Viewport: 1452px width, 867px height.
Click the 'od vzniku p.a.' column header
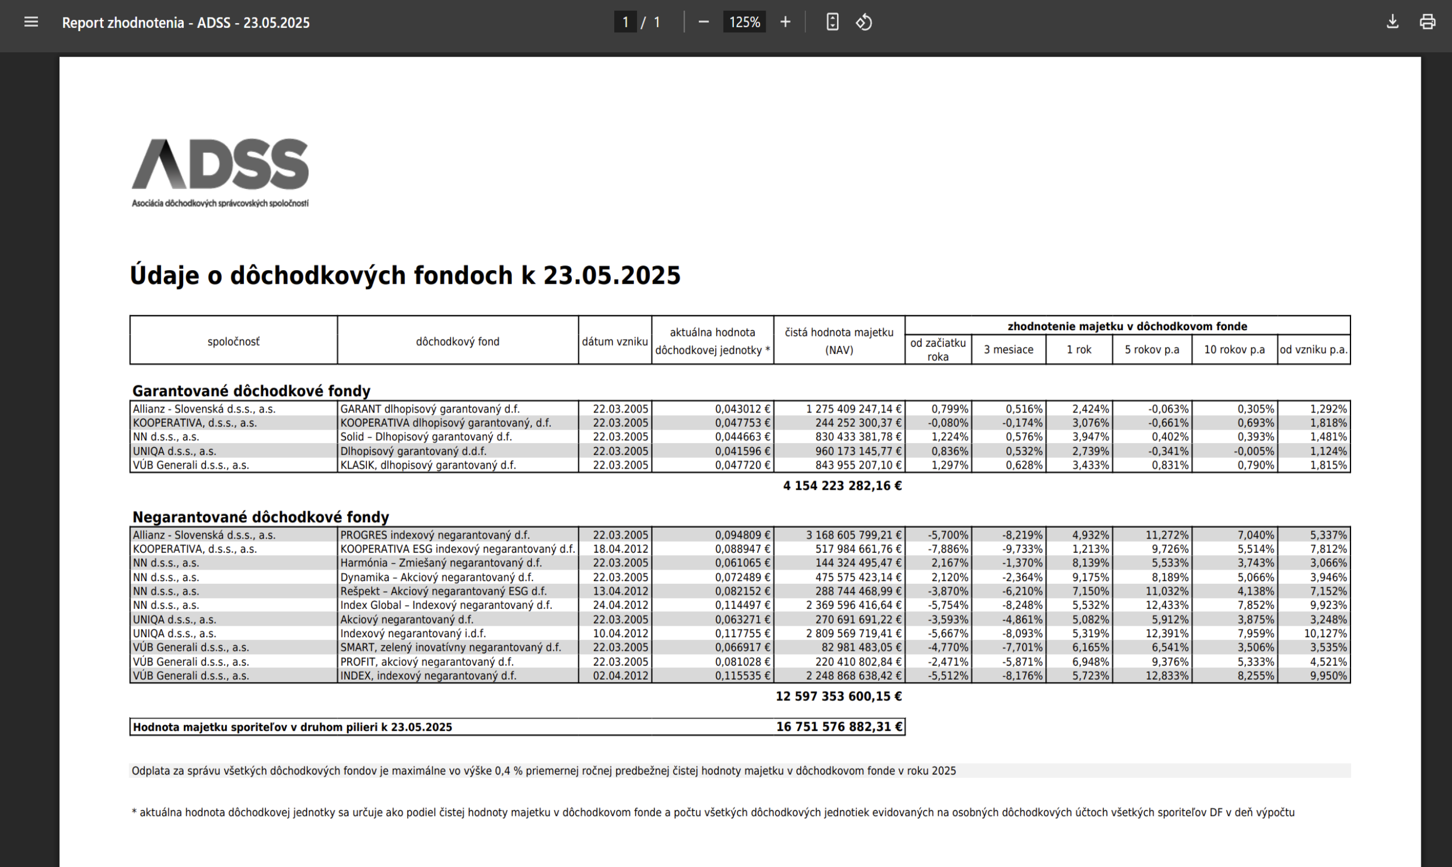coord(1314,350)
